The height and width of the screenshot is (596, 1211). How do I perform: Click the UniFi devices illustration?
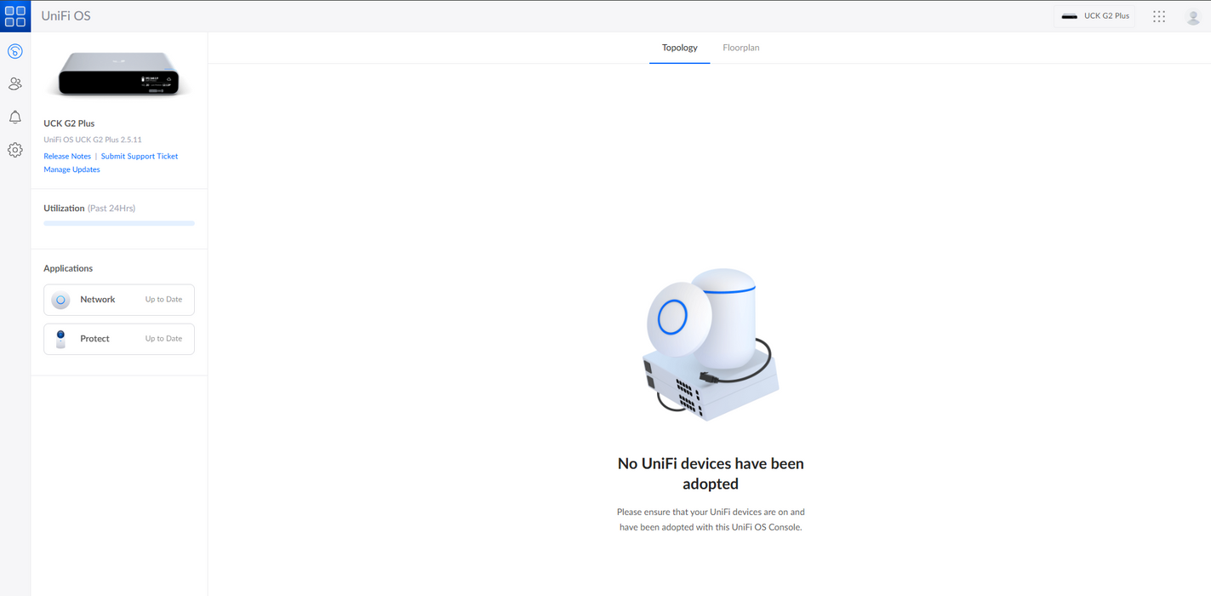[711, 344]
